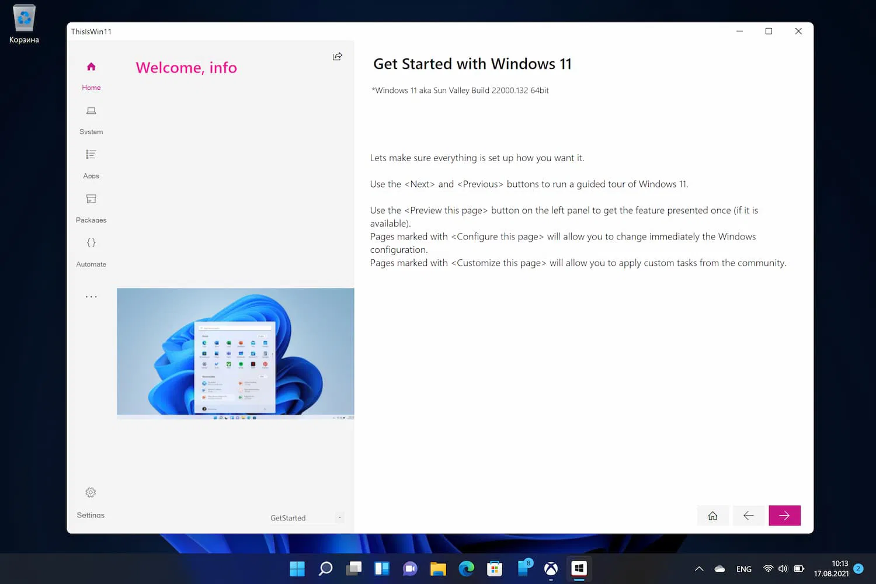Open Settings gear in sidebar
Screen dimensions: 876x584
(x=91, y=492)
